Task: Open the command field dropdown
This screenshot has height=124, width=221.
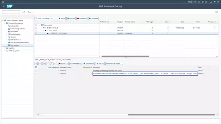Action: [x=19, y=12]
